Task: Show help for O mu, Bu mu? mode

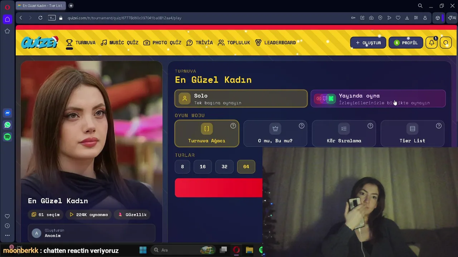Action: click(x=302, y=126)
